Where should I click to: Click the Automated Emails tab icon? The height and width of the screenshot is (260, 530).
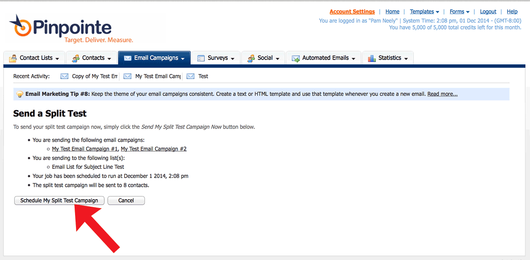(295, 58)
